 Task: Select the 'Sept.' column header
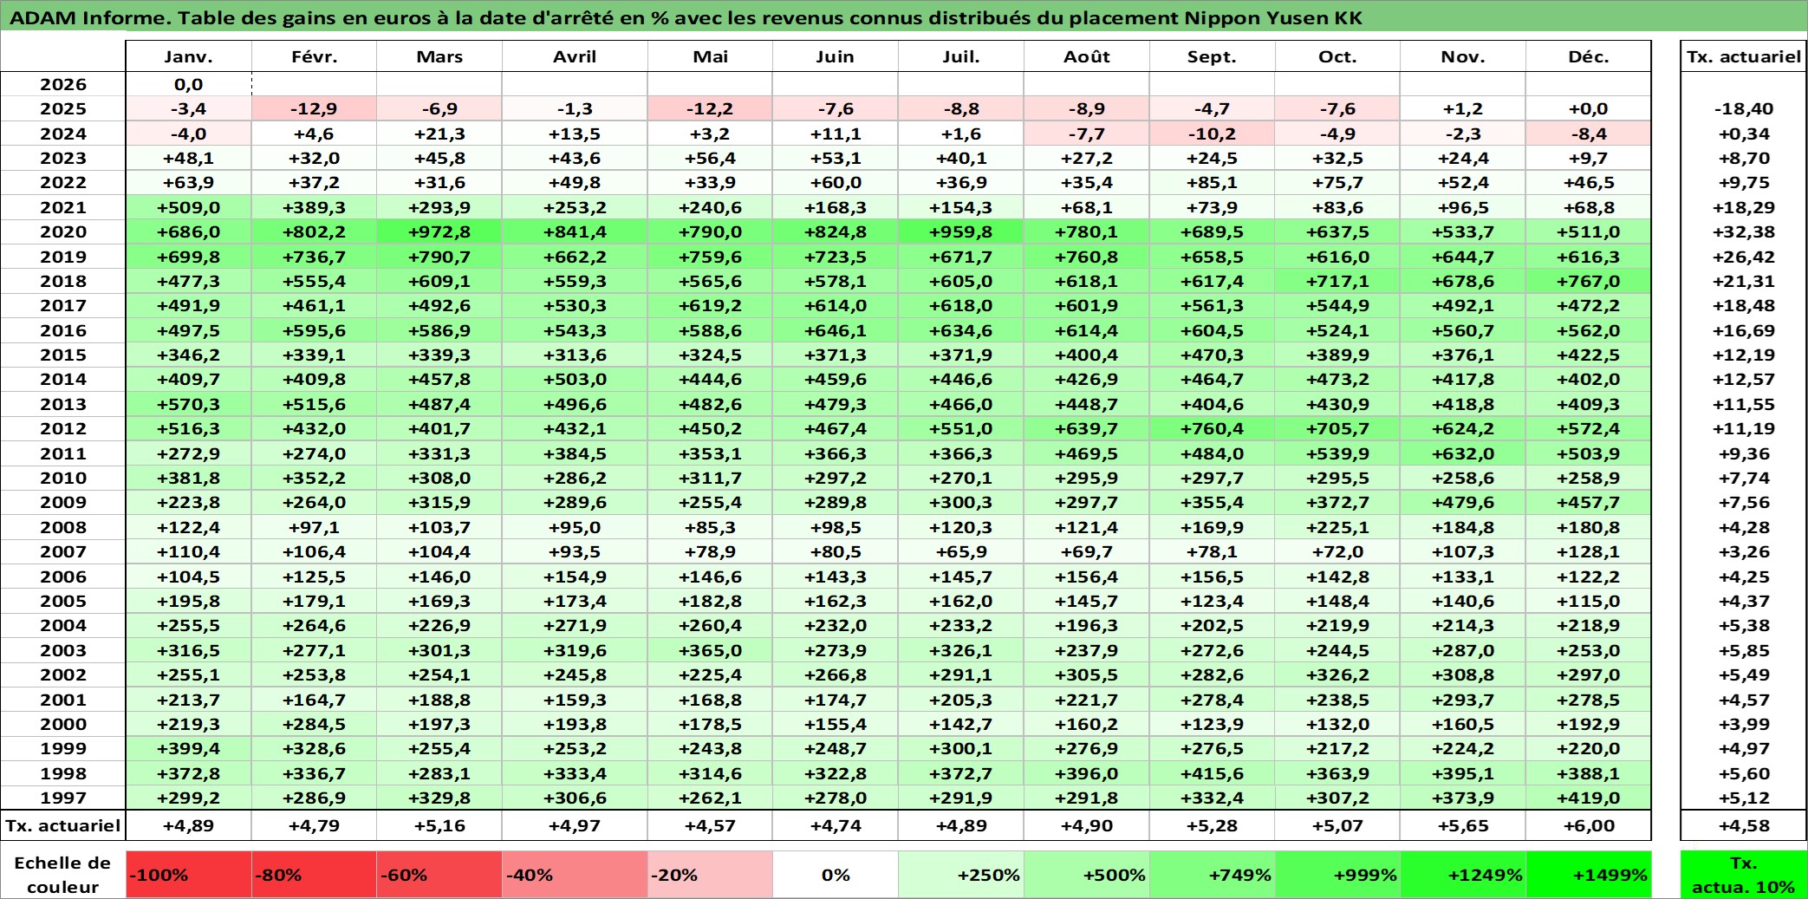tap(1213, 56)
